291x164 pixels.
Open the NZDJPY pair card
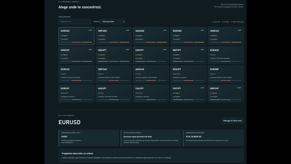188,74
